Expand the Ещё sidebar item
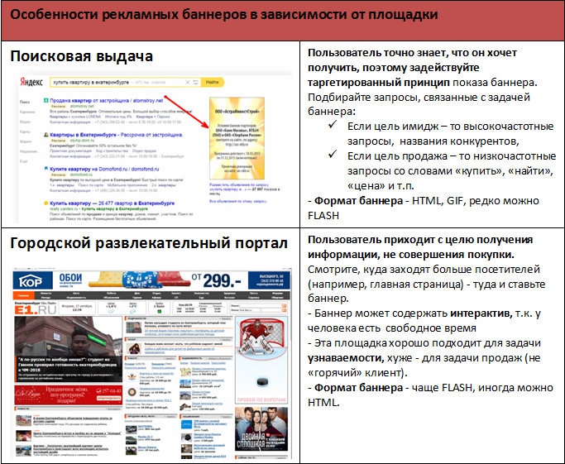565x464 pixels. click(x=23, y=161)
